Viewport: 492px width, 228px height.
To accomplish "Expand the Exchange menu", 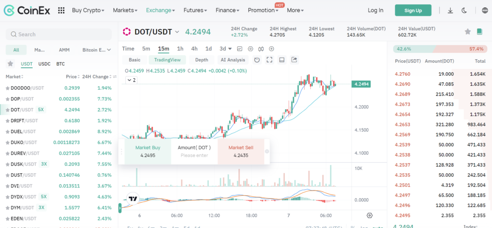I will [x=160, y=11].
